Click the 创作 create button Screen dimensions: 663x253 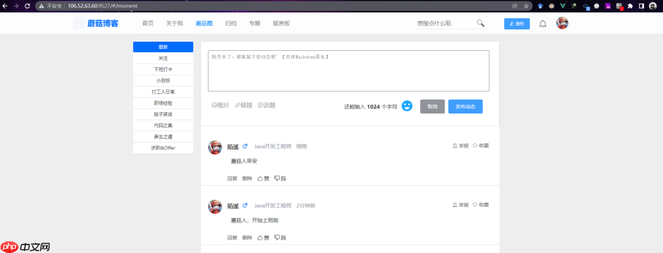tap(517, 24)
